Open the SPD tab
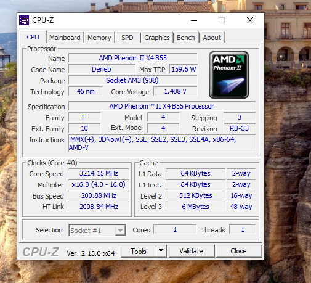The image size is (311, 283). coord(127,38)
